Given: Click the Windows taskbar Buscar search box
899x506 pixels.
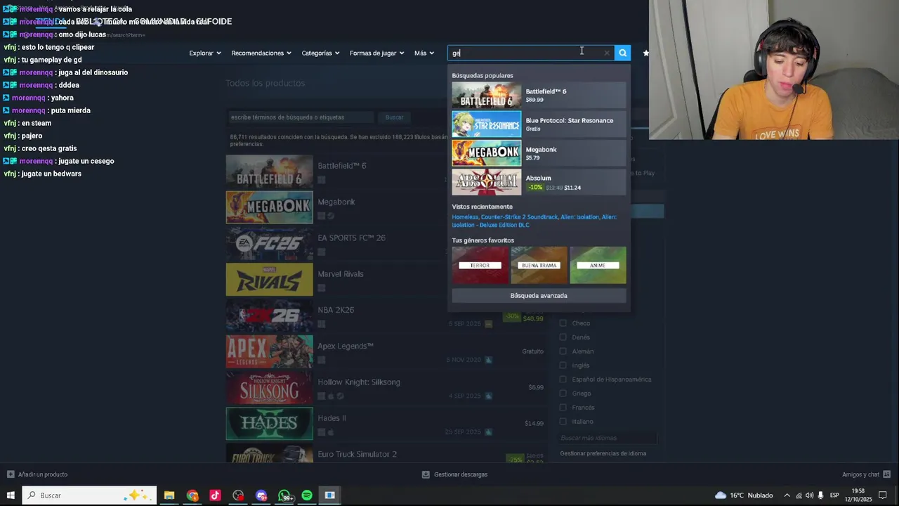Looking at the screenshot, I should pos(88,495).
